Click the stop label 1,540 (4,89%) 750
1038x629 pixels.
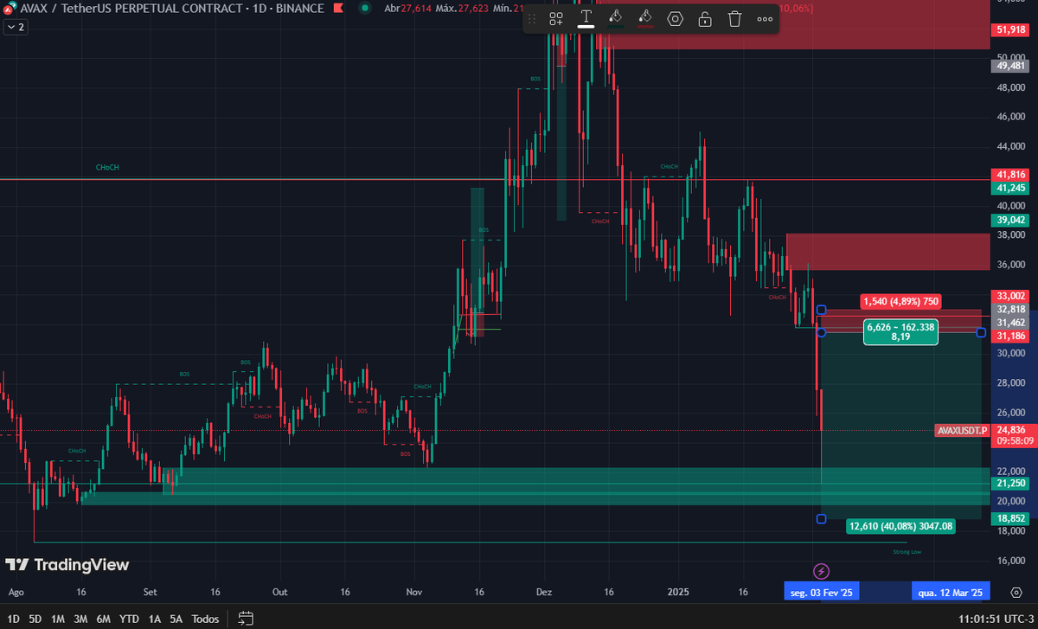tap(901, 301)
